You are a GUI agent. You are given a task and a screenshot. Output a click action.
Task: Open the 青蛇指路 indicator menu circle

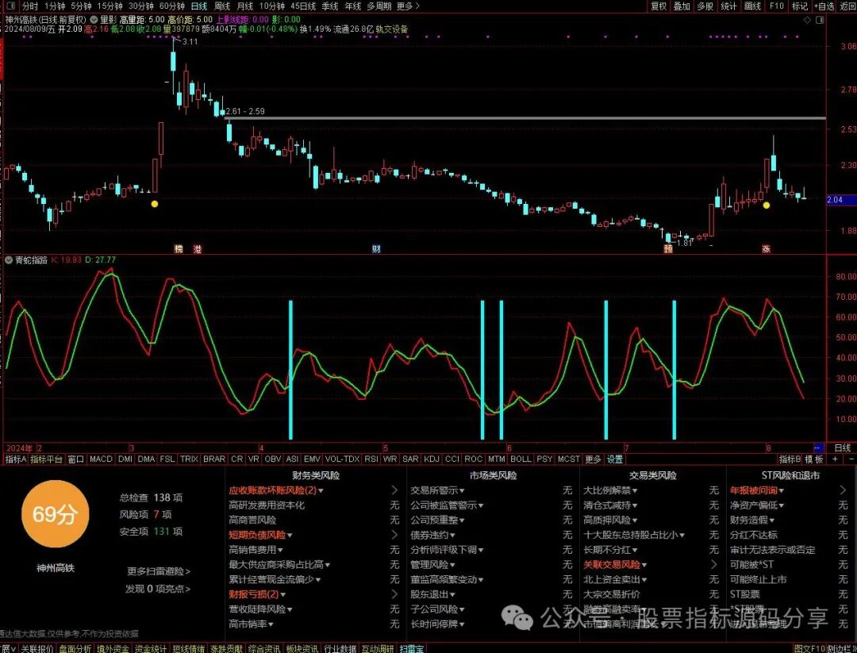(x=9, y=260)
